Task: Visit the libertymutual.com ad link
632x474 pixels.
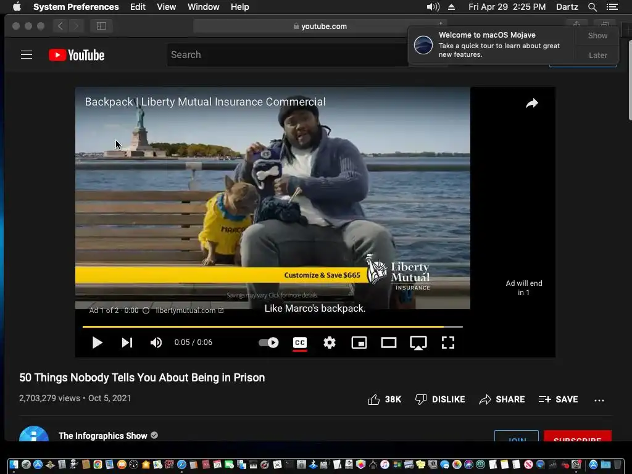Action: [189, 310]
